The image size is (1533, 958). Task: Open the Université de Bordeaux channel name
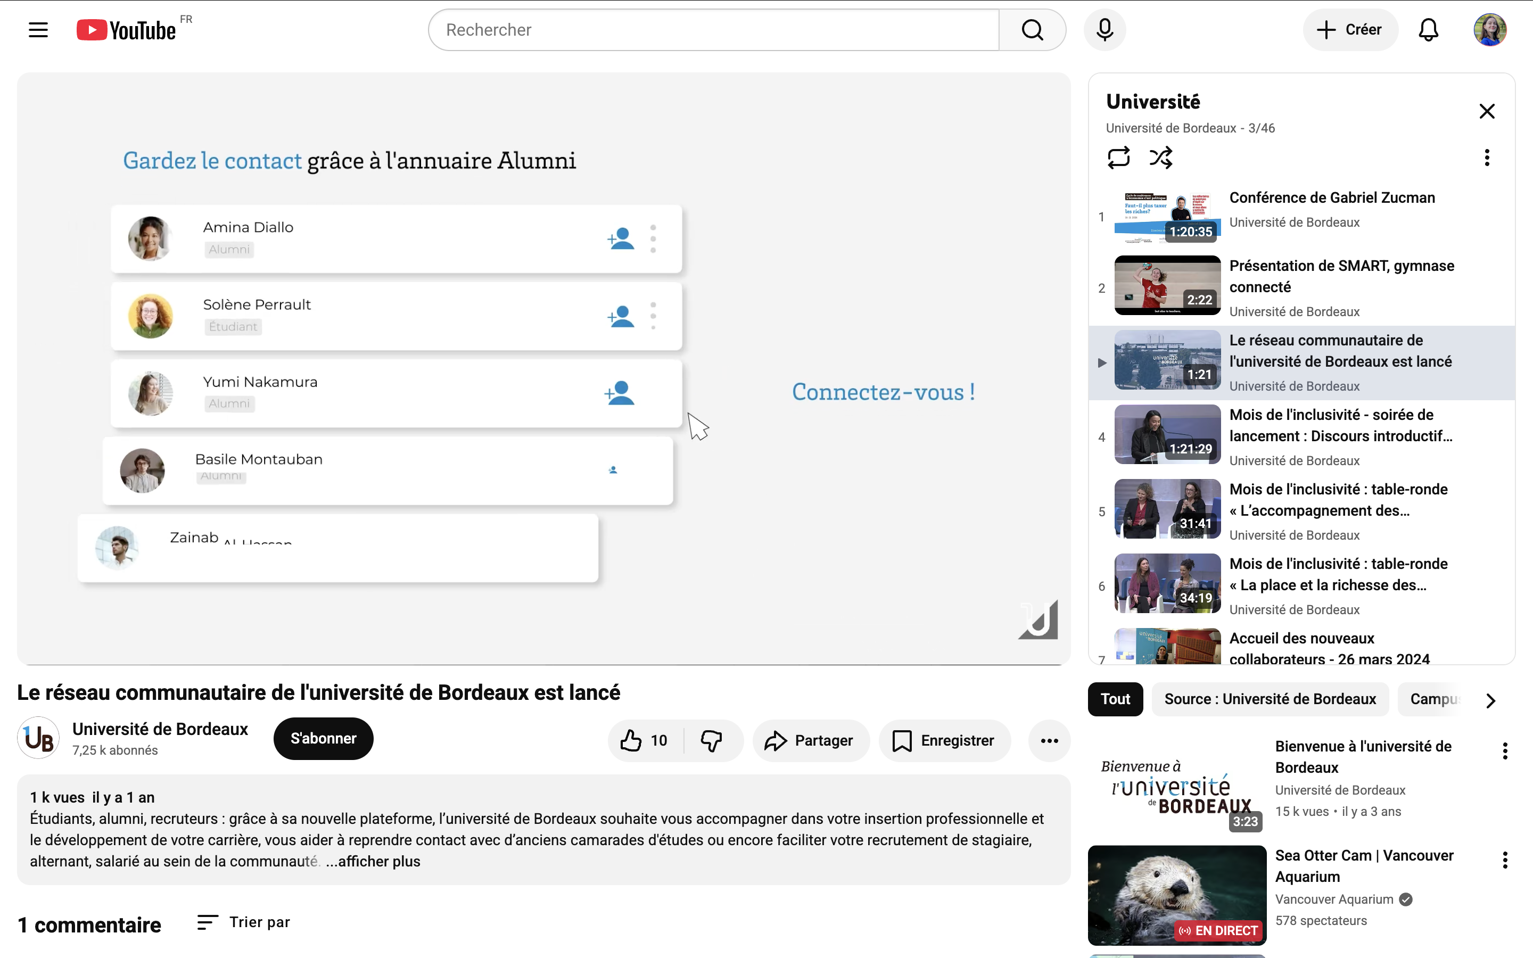tap(160, 729)
